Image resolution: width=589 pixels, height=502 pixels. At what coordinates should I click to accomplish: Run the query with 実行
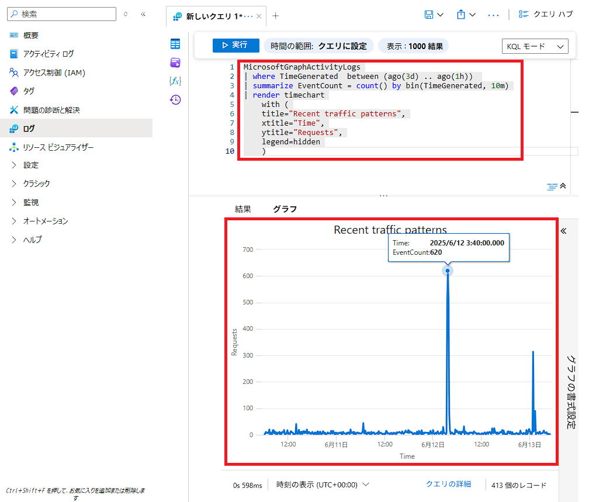tap(235, 44)
